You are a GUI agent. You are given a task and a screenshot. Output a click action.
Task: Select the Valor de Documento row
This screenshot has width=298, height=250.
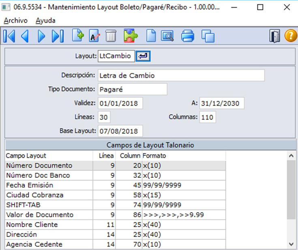click(116, 215)
